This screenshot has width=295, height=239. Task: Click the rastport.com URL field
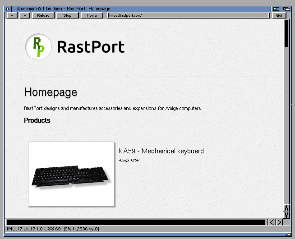click(189, 15)
